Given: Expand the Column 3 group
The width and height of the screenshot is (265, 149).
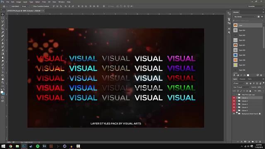Looking at the screenshot, I should coord(237,104).
